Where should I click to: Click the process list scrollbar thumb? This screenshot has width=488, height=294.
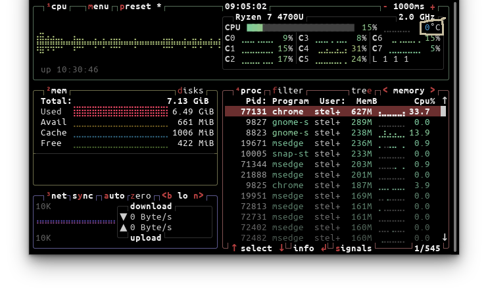click(x=443, y=111)
